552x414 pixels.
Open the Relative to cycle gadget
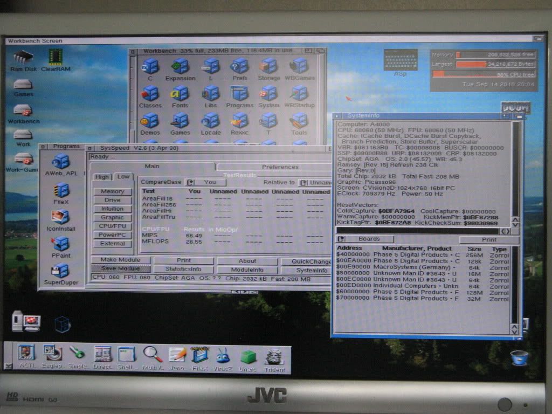click(x=315, y=182)
